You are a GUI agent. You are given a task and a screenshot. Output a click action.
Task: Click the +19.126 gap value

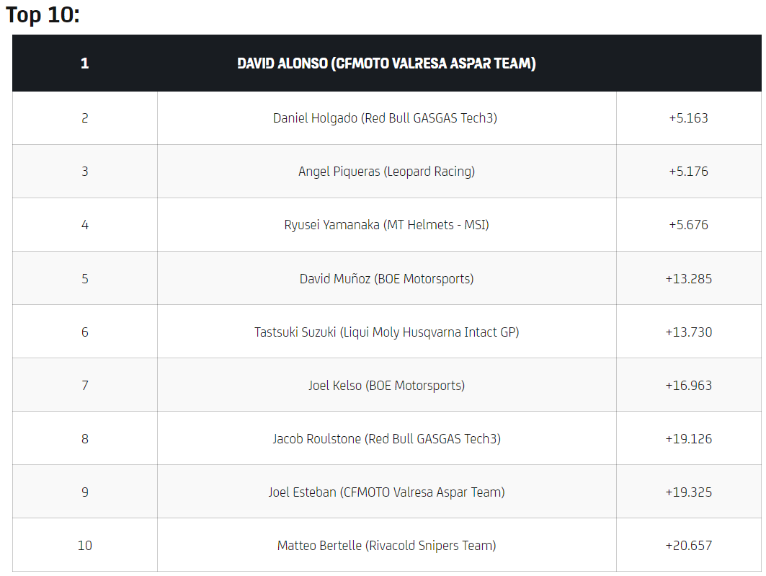point(688,438)
